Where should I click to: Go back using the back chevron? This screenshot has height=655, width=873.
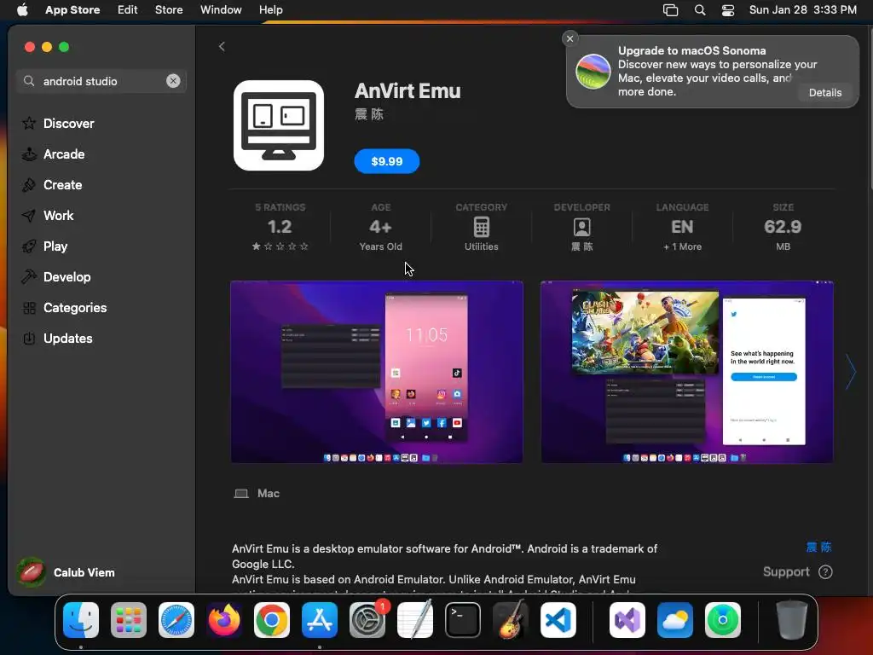coord(222,47)
